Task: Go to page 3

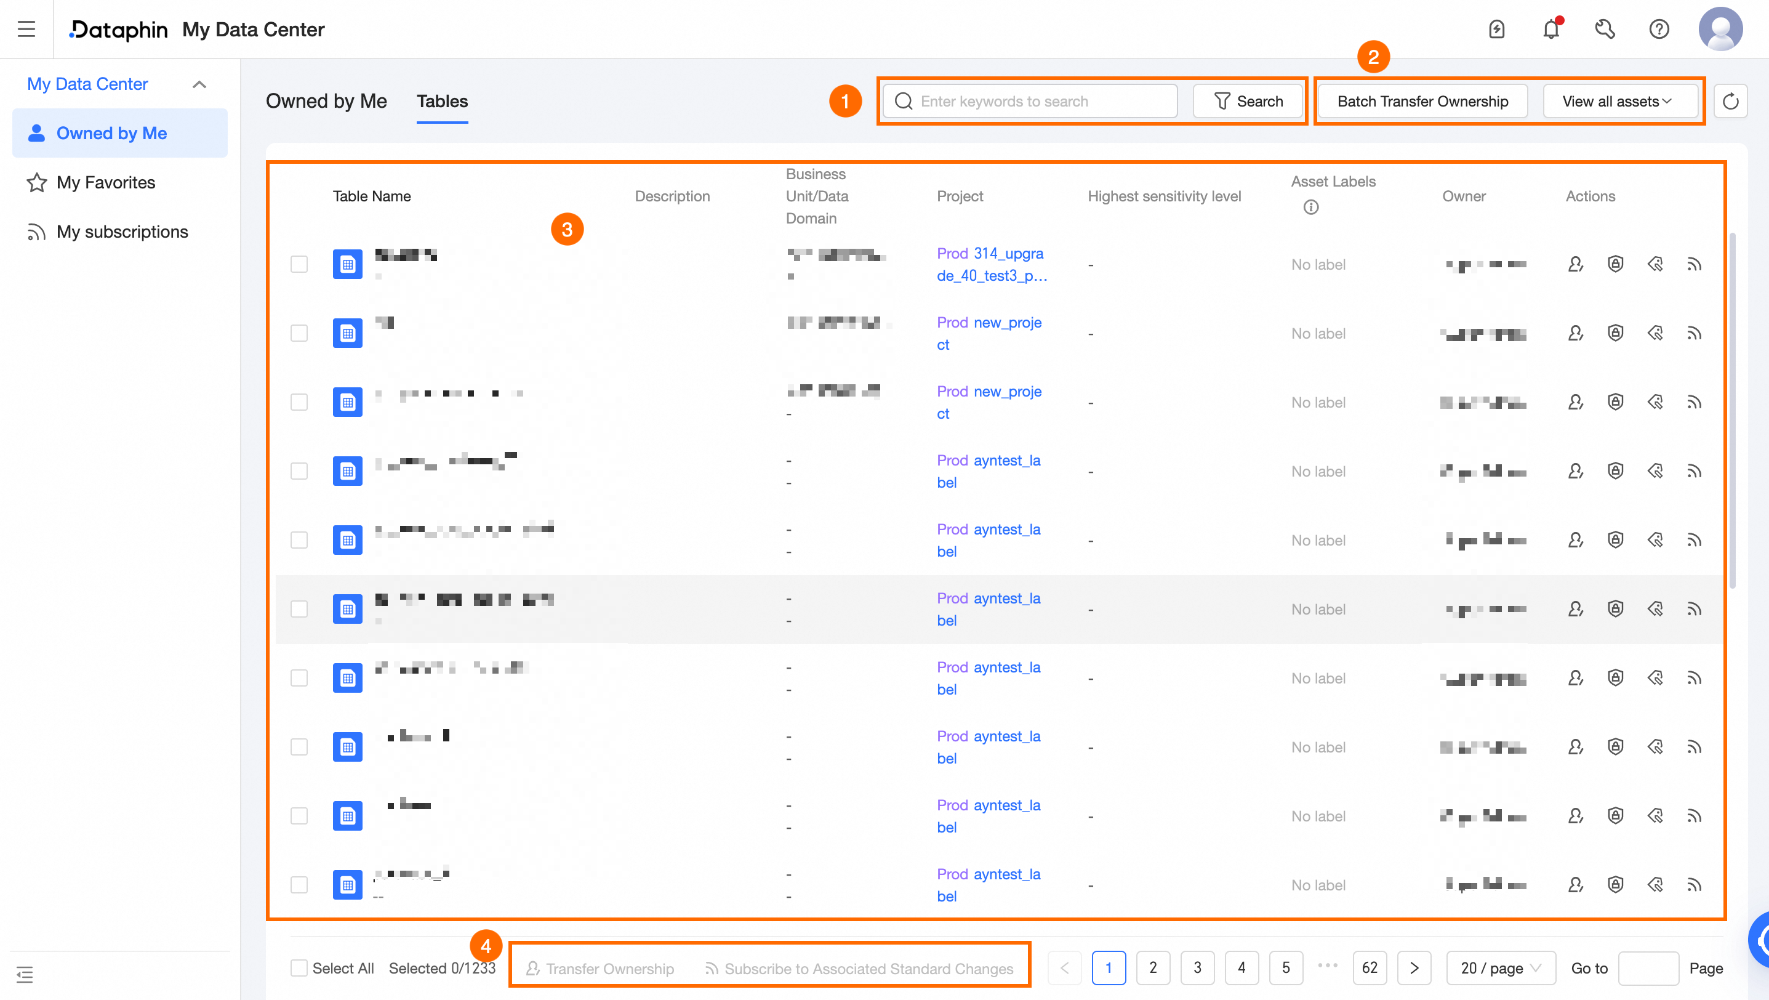Action: click(x=1197, y=969)
